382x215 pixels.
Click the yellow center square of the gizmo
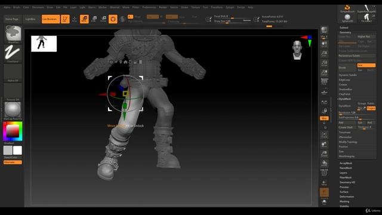pyautogui.click(x=125, y=94)
